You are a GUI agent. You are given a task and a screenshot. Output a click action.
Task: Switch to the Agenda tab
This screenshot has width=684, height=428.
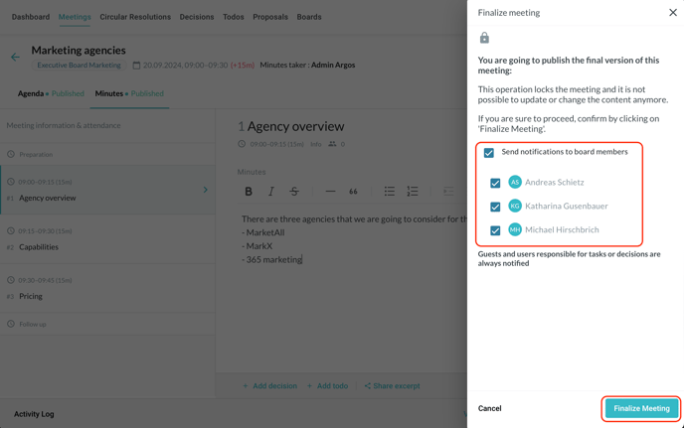pyautogui.click(x=32, y=93)
